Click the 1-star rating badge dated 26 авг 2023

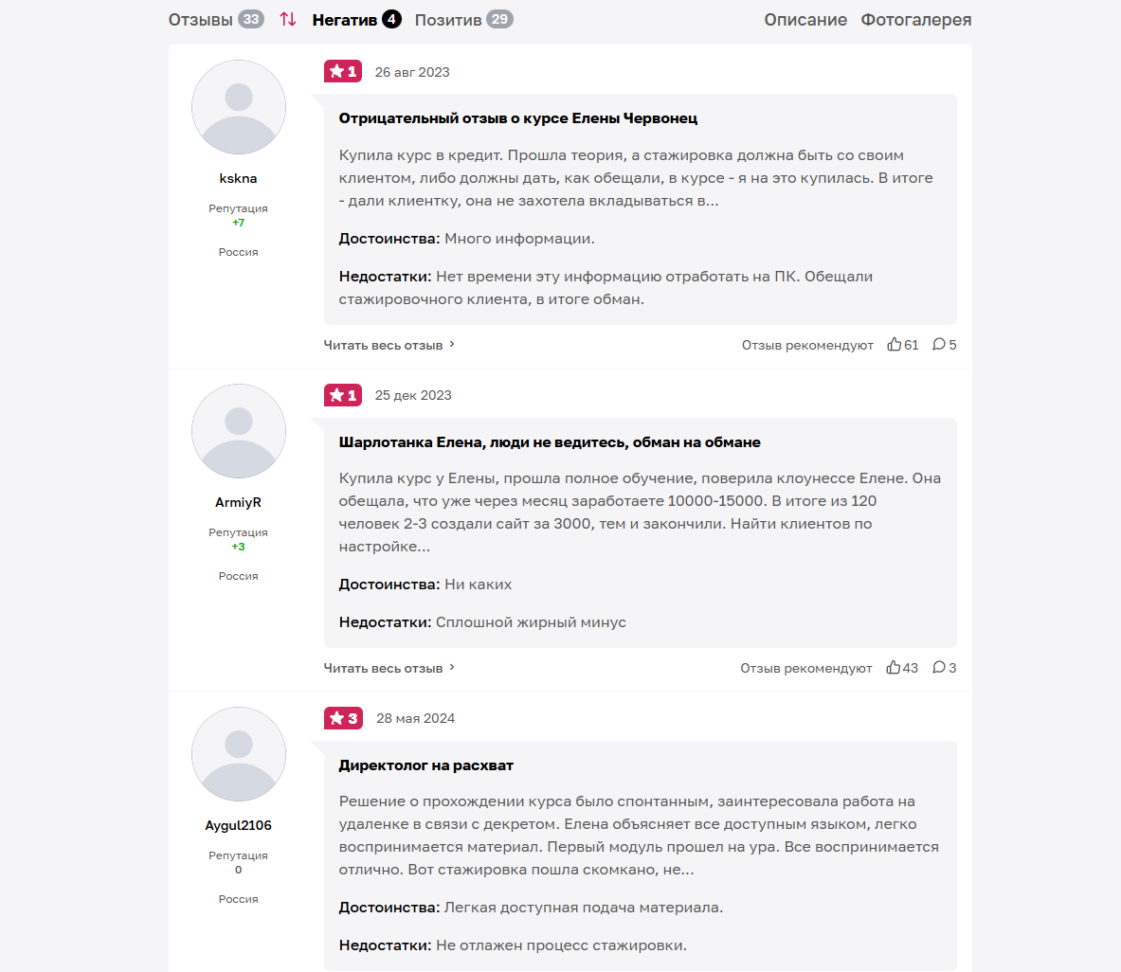(x=342, y=71)
